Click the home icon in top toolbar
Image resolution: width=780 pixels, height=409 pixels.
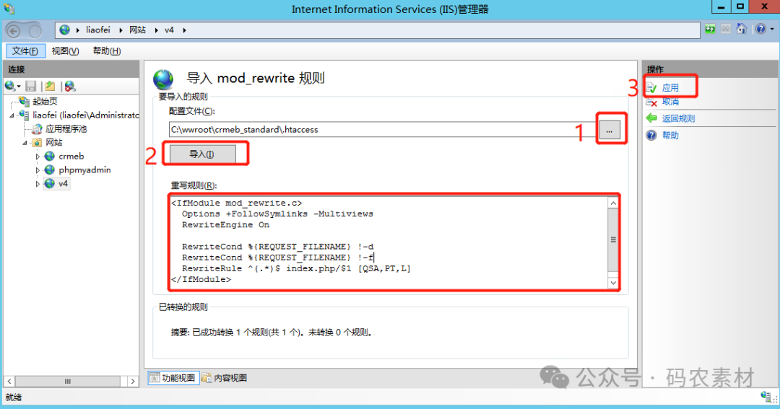pos(742,29)
